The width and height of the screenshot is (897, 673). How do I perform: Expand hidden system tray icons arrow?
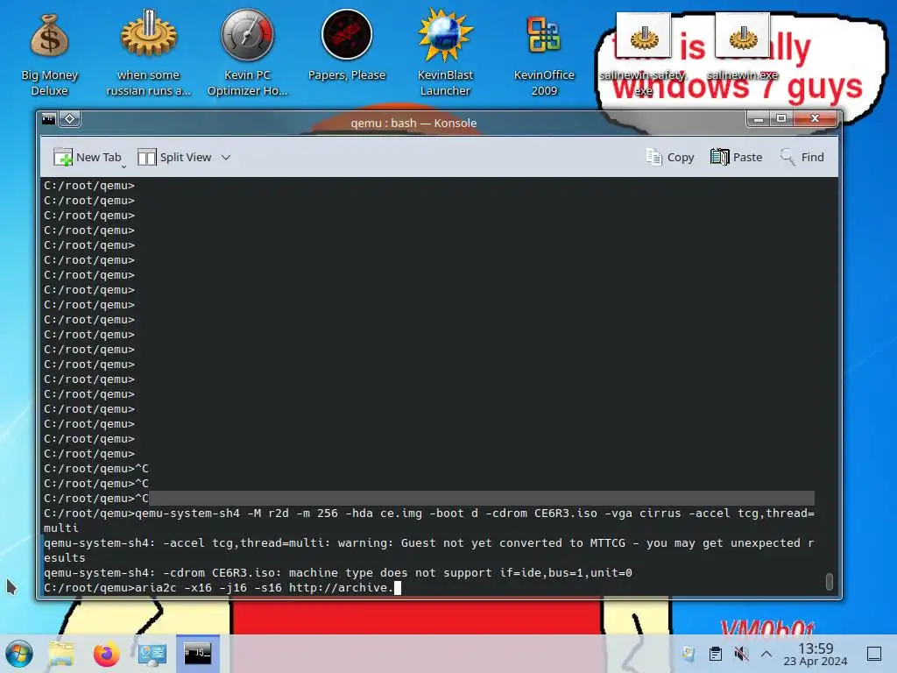tap(766, 654)
